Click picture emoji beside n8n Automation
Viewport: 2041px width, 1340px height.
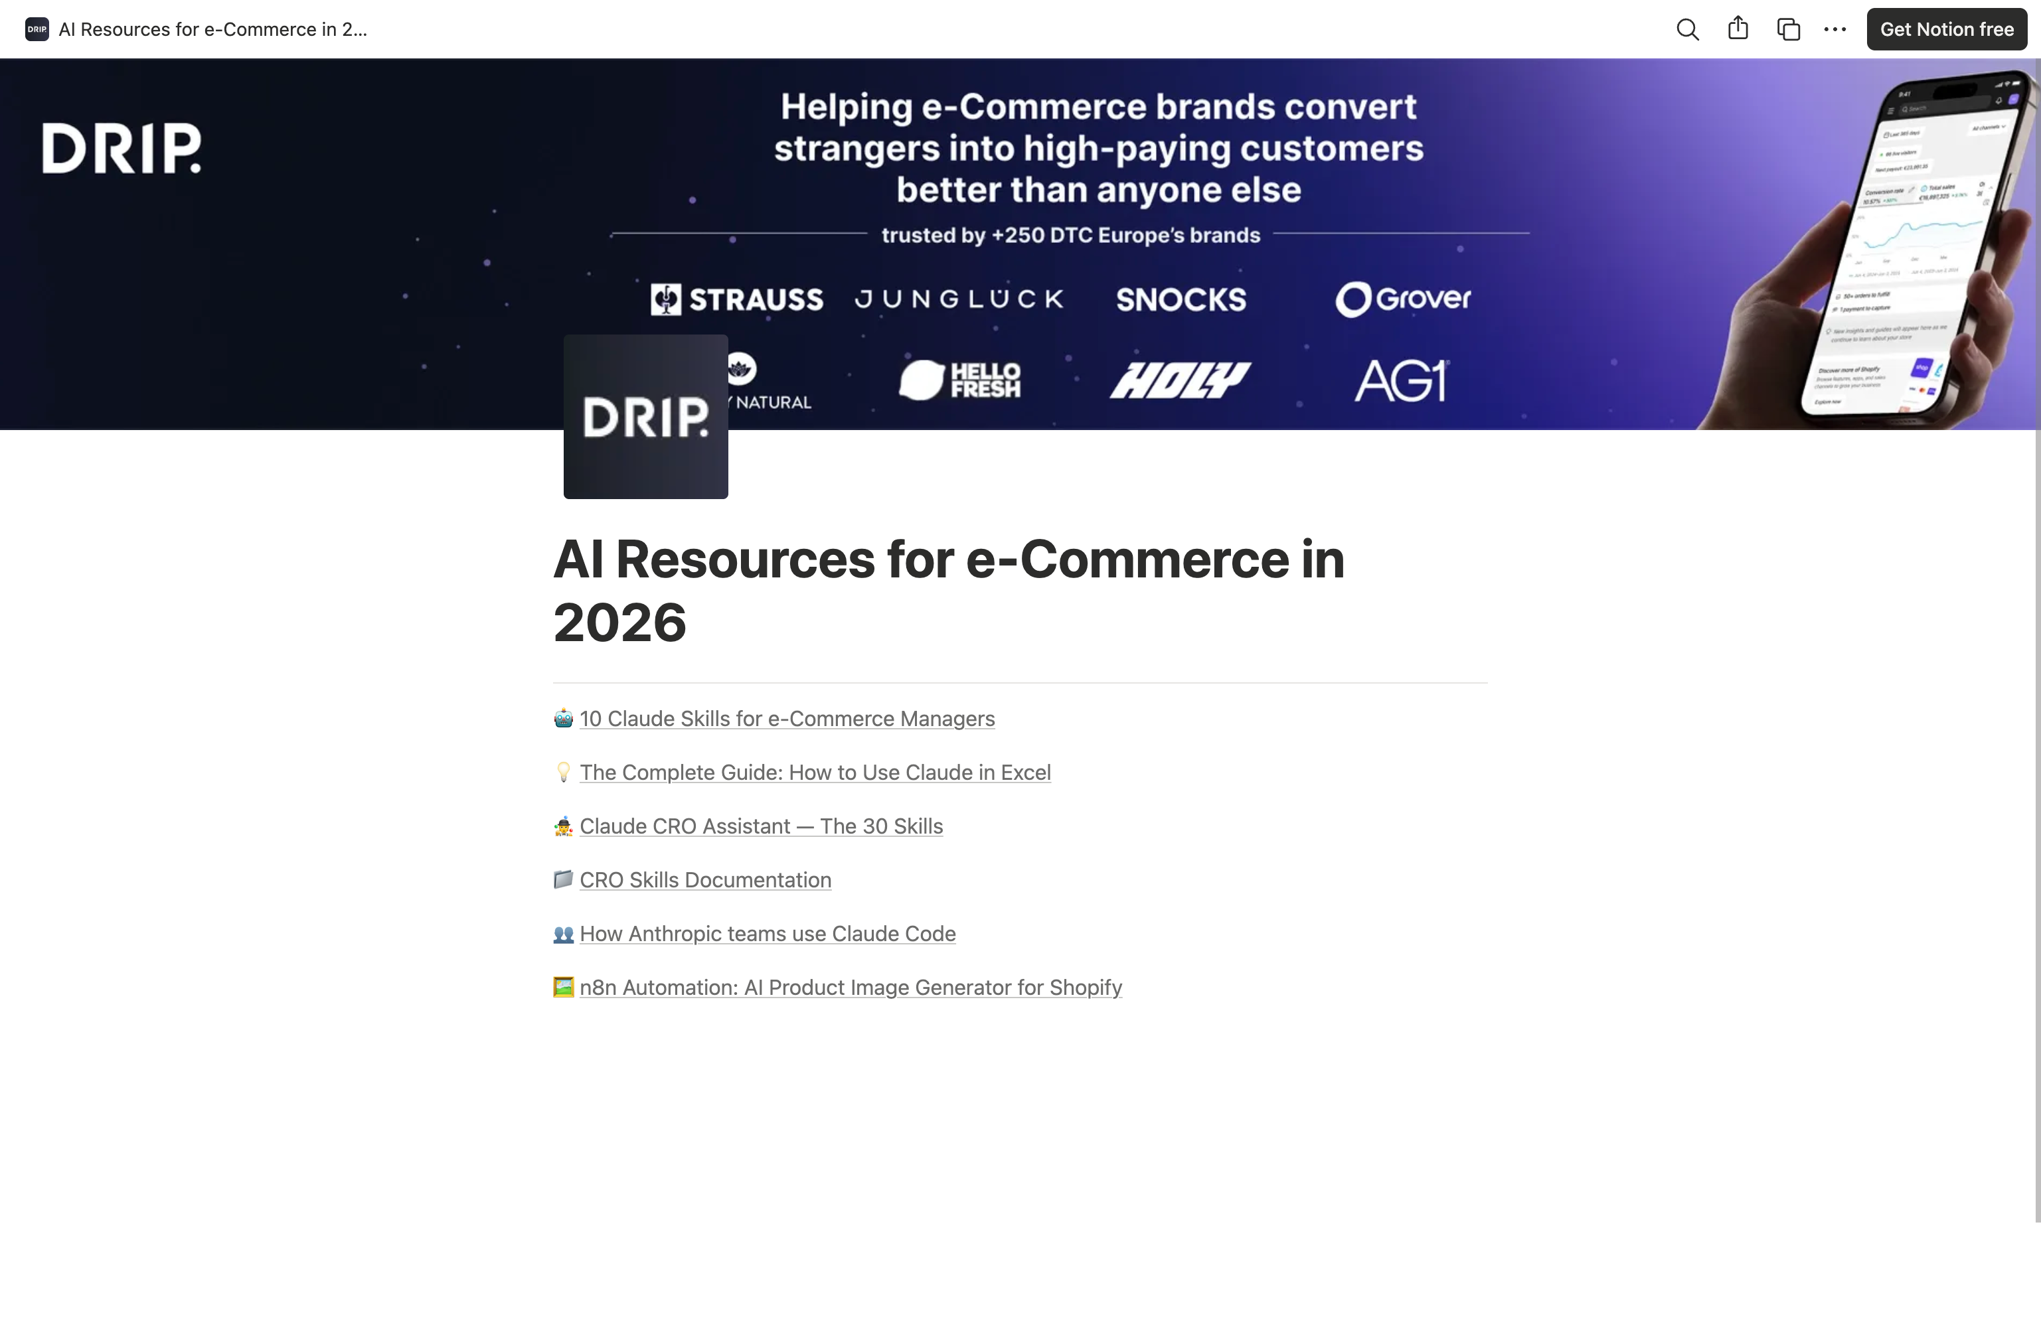pyautogui.click(x=564, y=988)
